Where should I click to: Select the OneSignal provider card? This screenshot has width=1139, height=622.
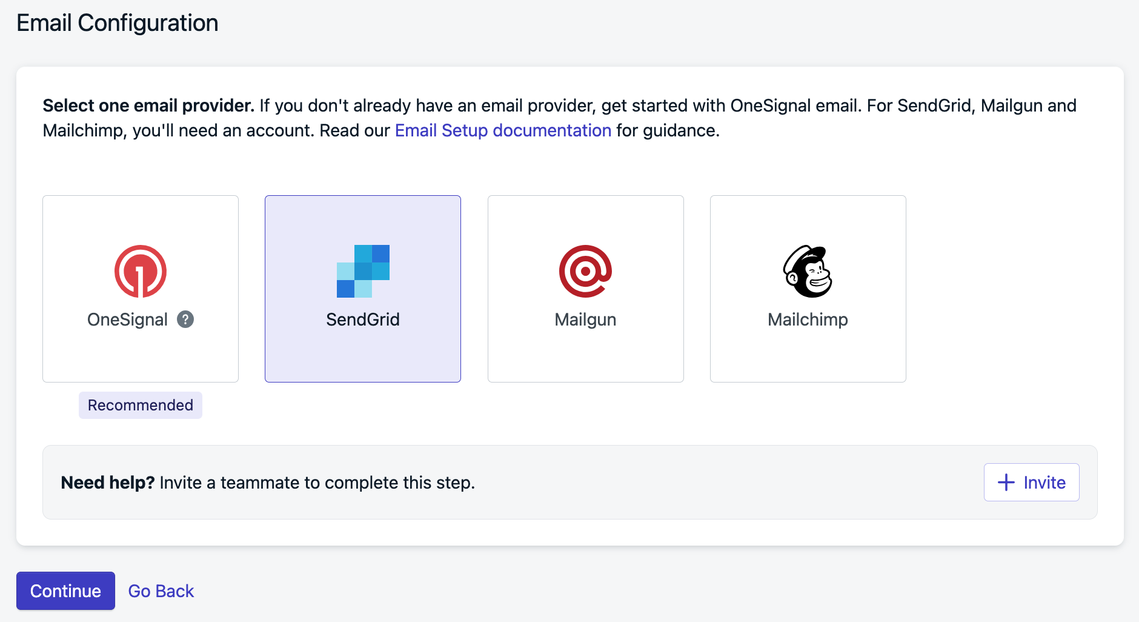point(141,289)
